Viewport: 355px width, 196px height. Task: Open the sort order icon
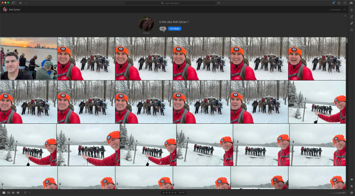click(x=25, y=193)
